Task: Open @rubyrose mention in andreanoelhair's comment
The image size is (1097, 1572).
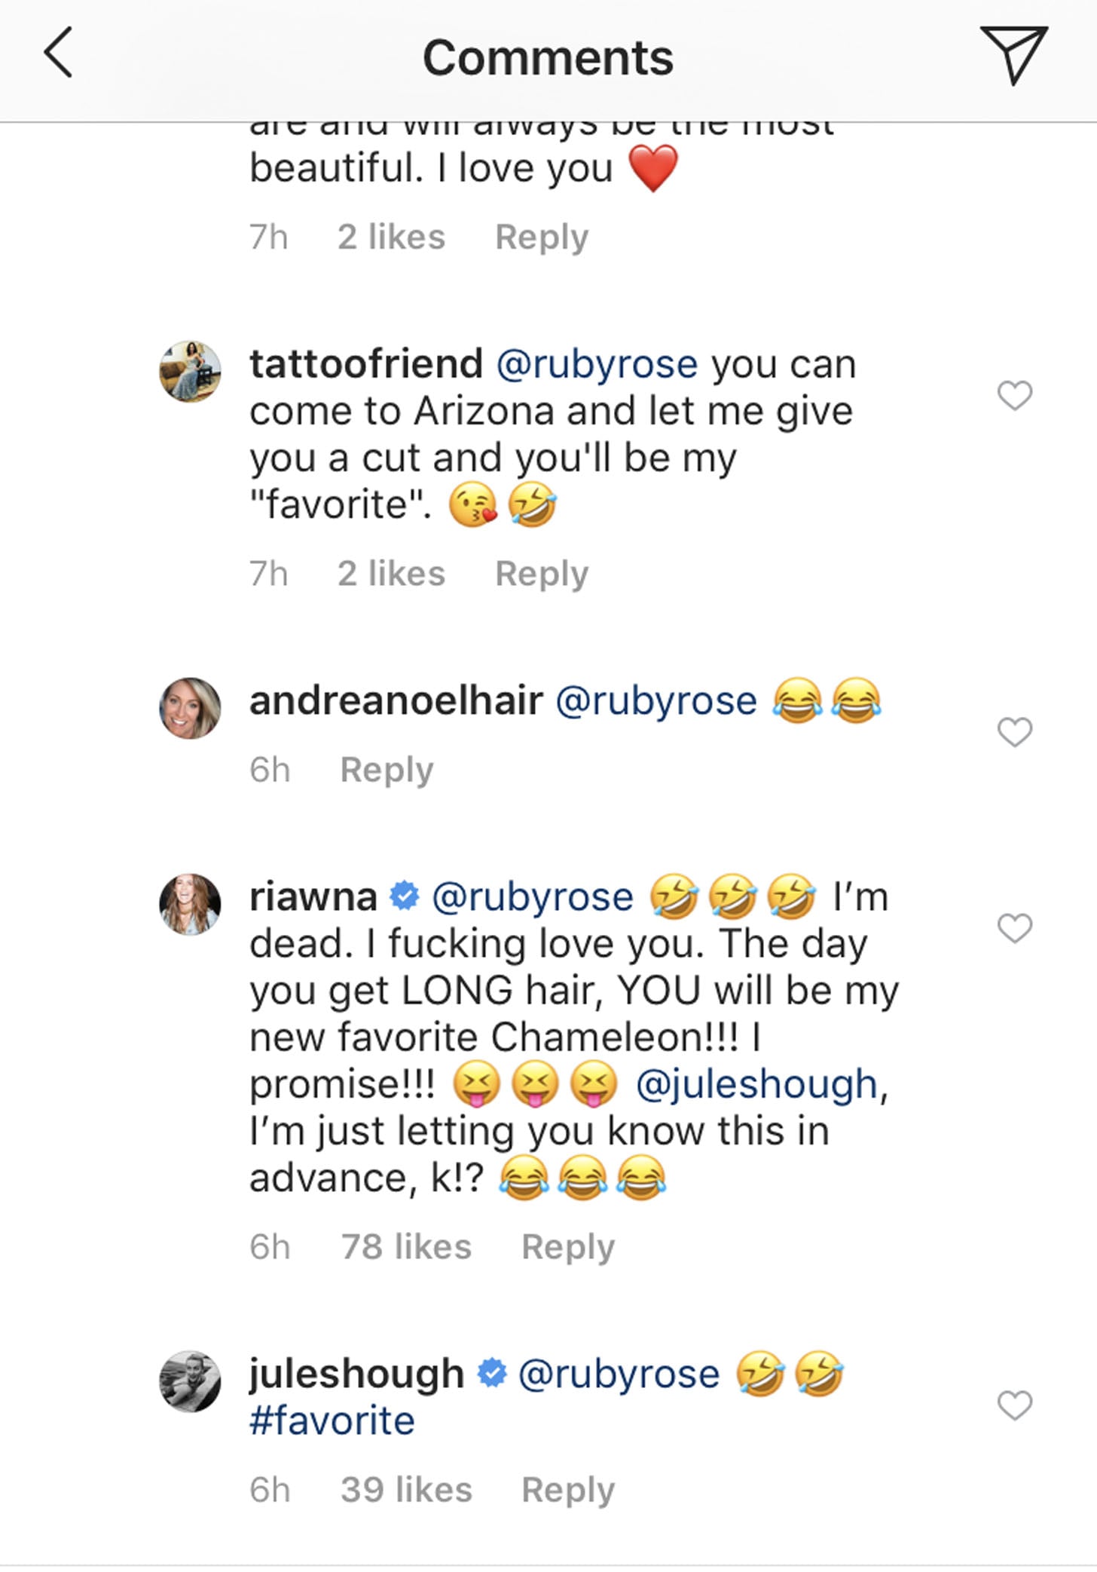Action: coord(656,702)
